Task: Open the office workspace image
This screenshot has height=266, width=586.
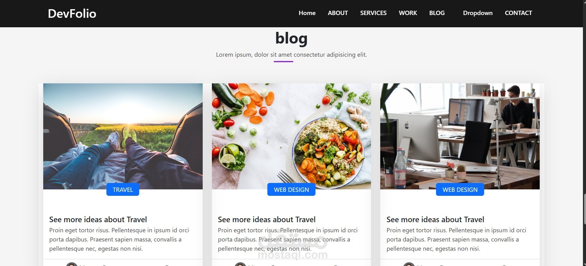Action: (460, 136)
